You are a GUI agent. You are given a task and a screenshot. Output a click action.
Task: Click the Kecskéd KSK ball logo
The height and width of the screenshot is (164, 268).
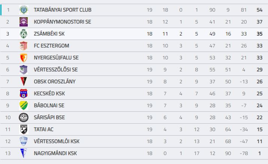click(24, 93)
